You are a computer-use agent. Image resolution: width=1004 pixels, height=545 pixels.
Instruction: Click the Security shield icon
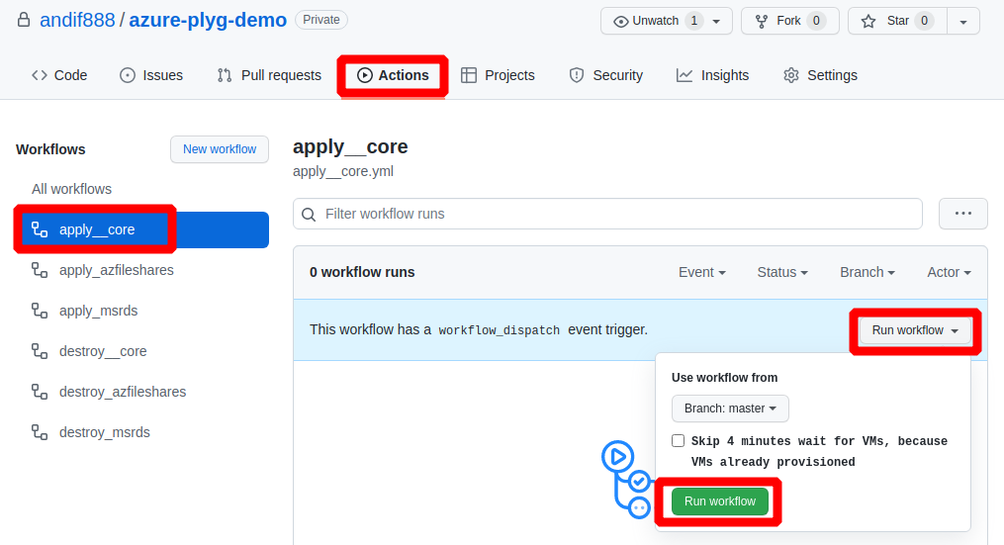point(577,75)
